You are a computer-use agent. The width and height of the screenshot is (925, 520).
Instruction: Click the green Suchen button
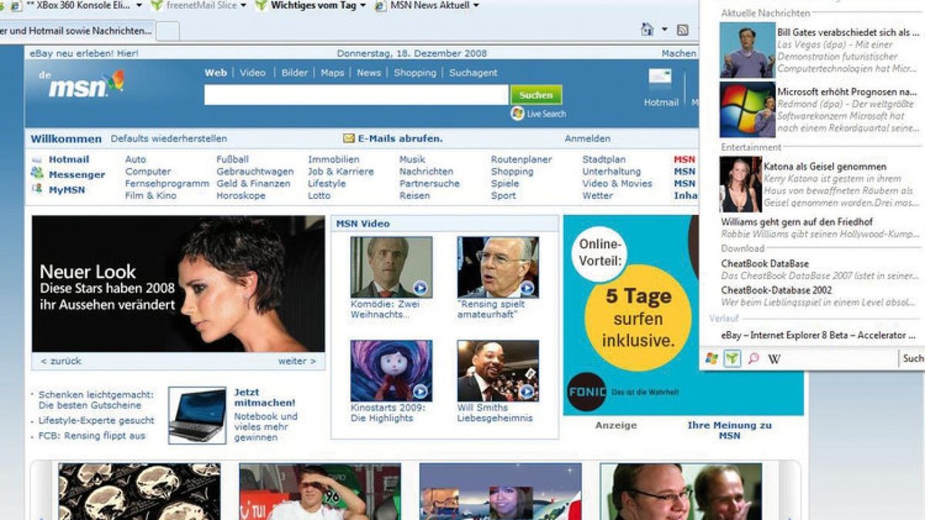click(536, 95)
